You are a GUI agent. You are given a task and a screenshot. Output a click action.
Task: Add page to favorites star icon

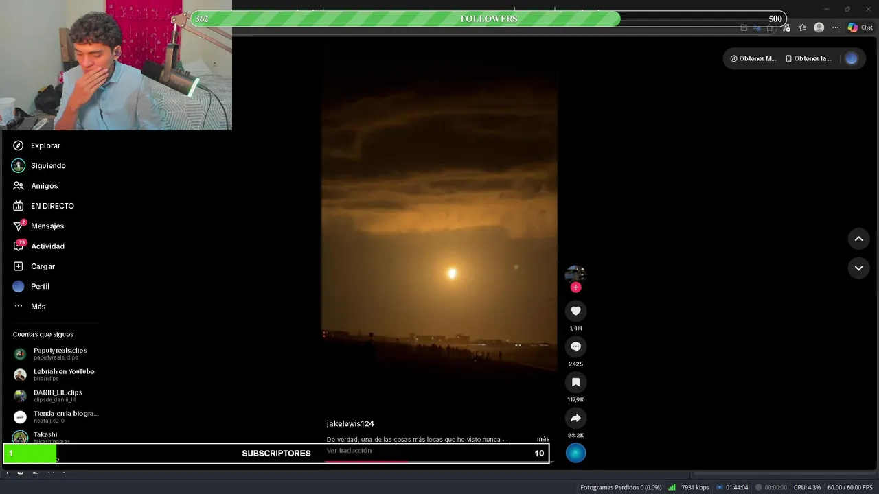tap(770, 27)
